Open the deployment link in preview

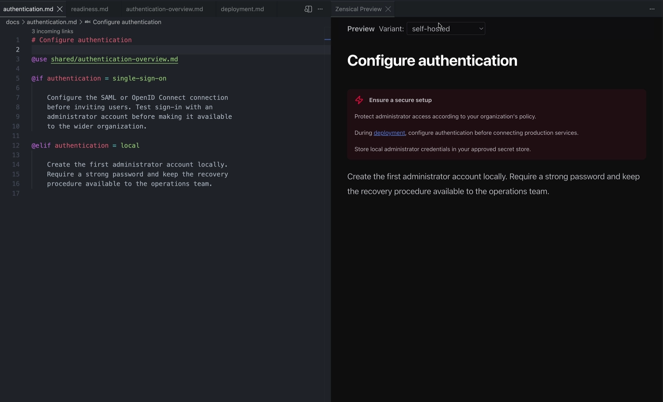[389, 133]
